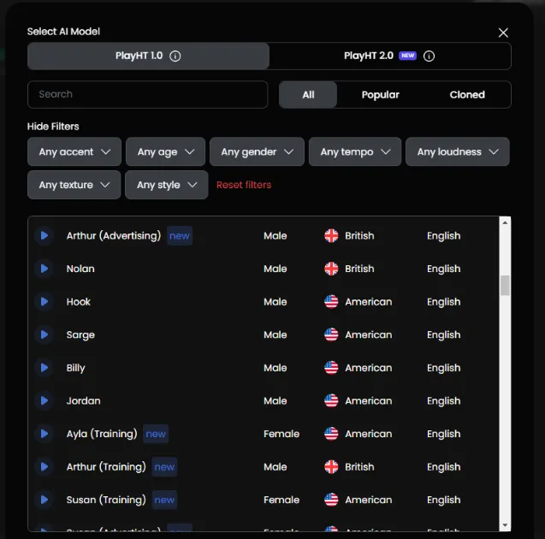Close the Select AI Model dialog
This screenshot has height=539, width=545.
click(x=503, y=33)
